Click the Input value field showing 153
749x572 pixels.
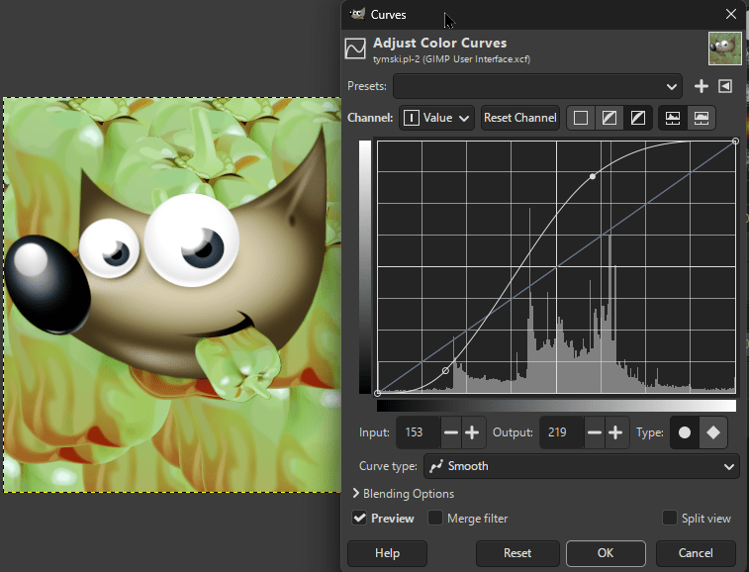click(x=419, y=432)
